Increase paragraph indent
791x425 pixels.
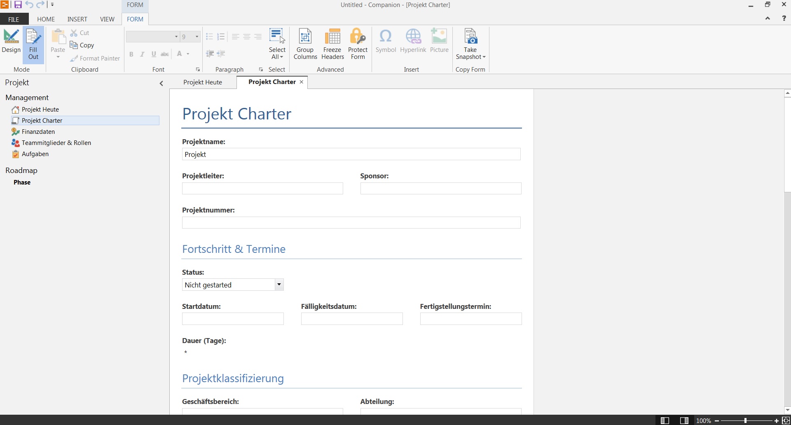pyautogui.click(x=221, y=54)
